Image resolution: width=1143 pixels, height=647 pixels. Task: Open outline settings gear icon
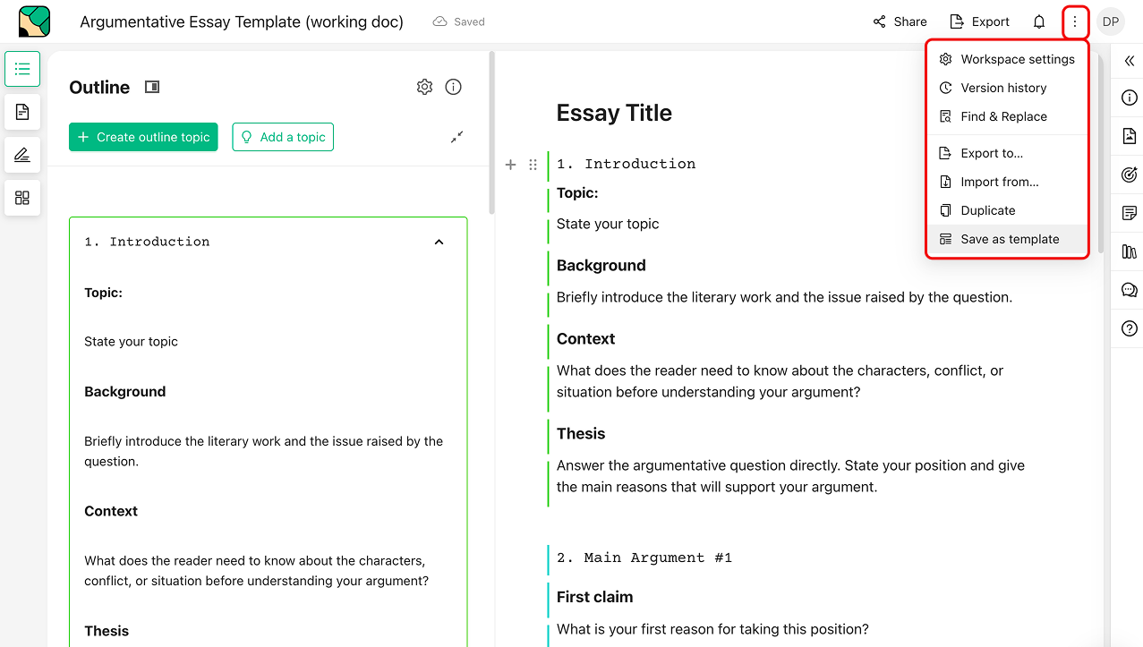(424, 87)
